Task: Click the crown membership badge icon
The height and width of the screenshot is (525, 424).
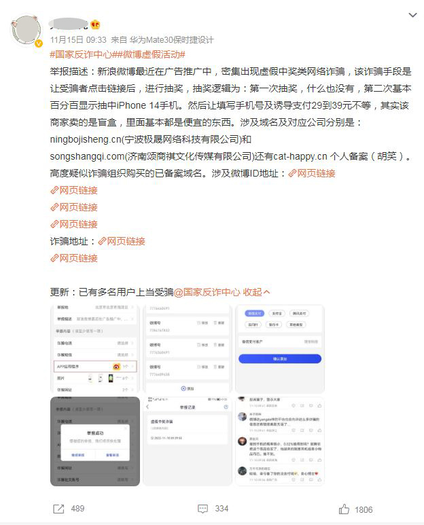Action: (x=95, y=24)
